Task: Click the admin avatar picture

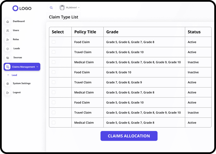Action: [62, 7]
